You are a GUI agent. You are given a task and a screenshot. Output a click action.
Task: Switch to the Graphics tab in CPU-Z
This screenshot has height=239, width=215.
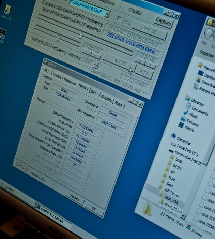coord(106,99)
